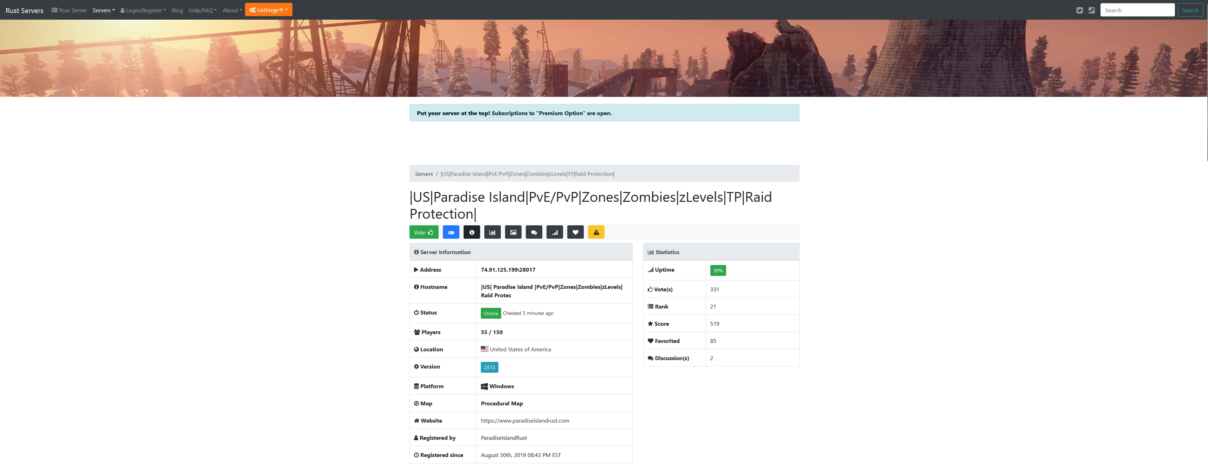Viewport: 1208px width, 464px height.
Task: Open the Blog menu item
Action: click(177, 10)
